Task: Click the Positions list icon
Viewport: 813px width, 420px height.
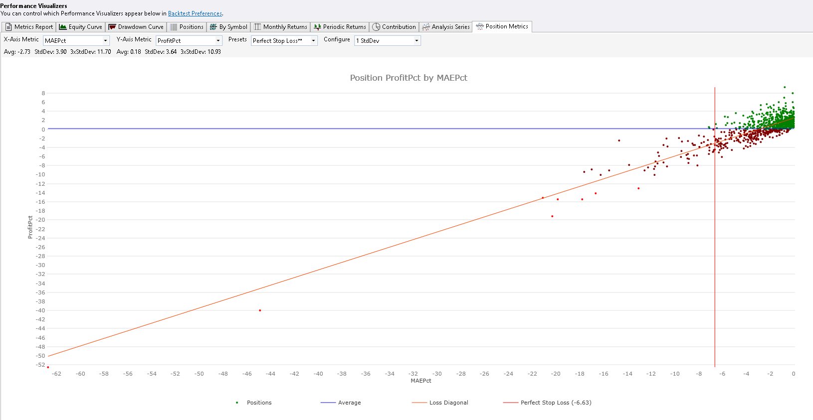Action: click(x=174, y=27)
